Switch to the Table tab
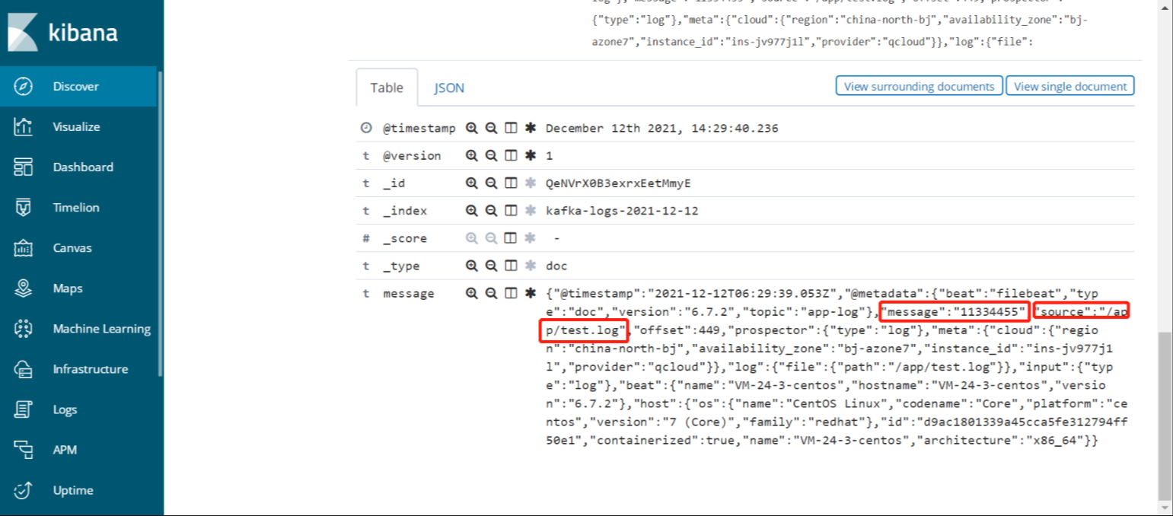Viewport: 1173px width, 516px height. (x=387, y=88)
